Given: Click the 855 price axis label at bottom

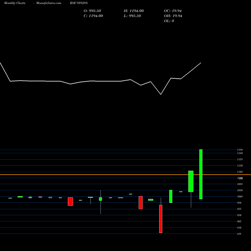Looking at the screenshot, I should tap(239, 234).
